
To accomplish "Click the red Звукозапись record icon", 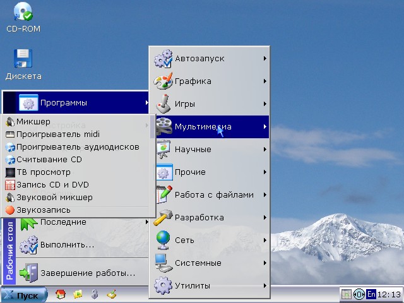I will (x=10, y=210).
